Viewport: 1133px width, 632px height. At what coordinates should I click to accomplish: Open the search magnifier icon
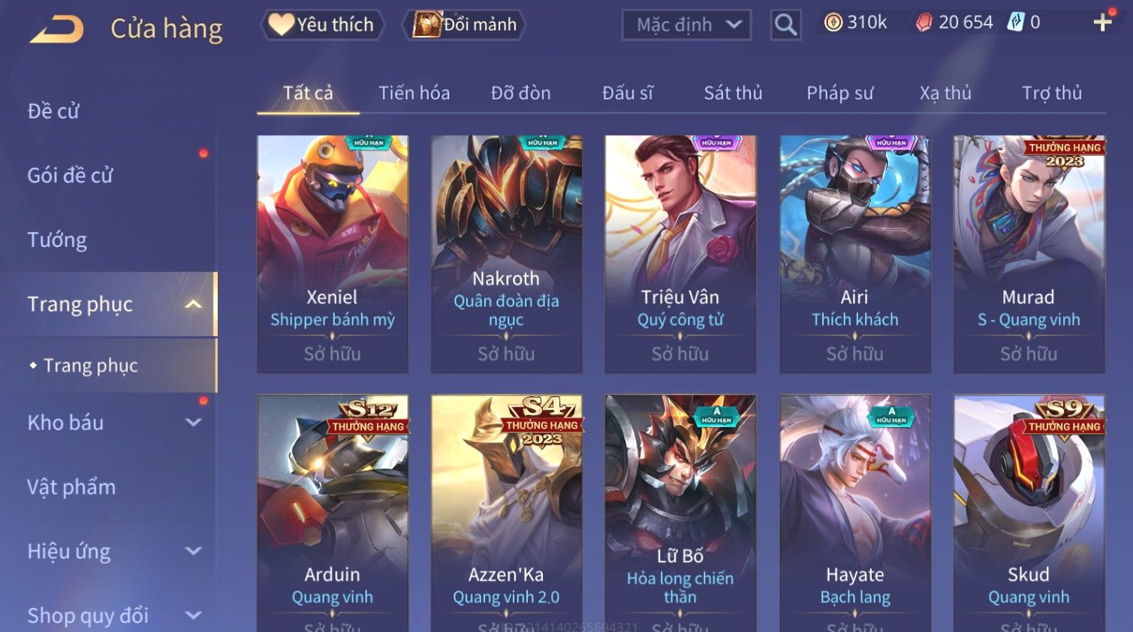785,25
